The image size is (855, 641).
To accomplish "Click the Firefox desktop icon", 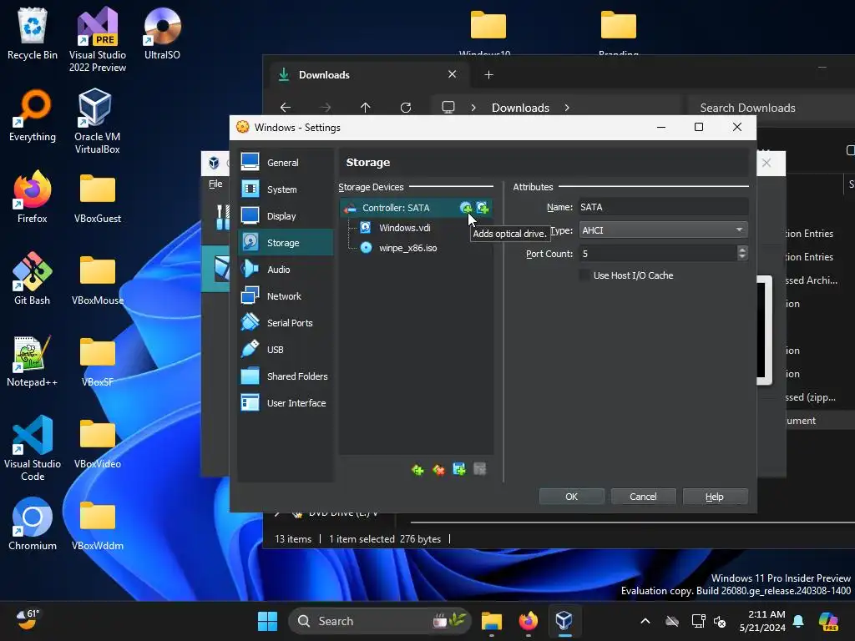I will pyautogui.click(x=33, y=197).
